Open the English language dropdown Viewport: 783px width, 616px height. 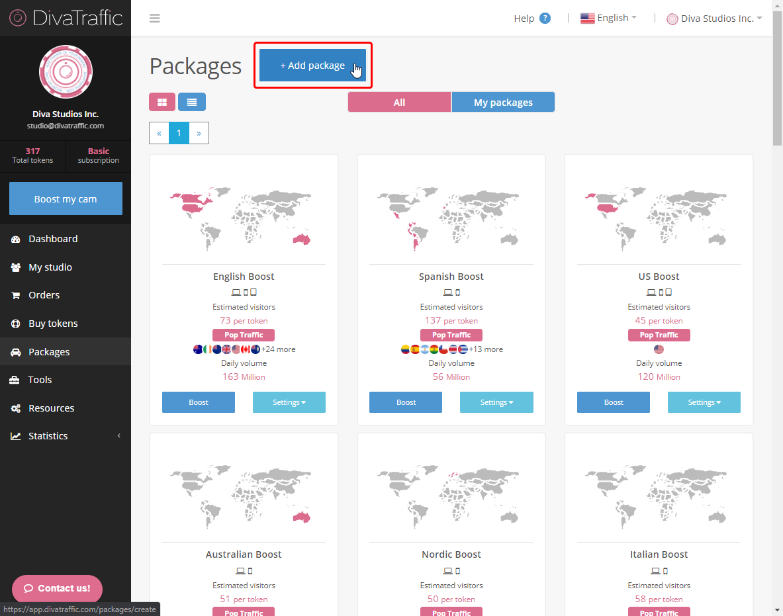click(x=608, y=18)
